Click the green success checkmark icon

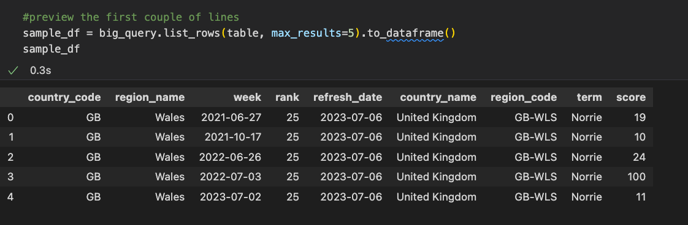pos(13,70)
